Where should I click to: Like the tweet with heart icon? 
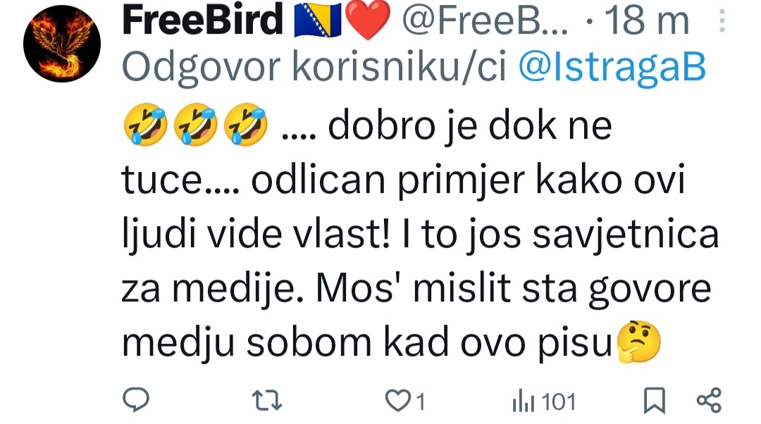[x=398, y=401]
